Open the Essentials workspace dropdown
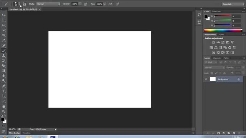246x138 pixels. point(233,4)
